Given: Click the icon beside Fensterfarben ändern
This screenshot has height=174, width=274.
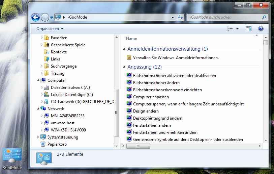Looking at the screenshot, I should coord(129,125).
